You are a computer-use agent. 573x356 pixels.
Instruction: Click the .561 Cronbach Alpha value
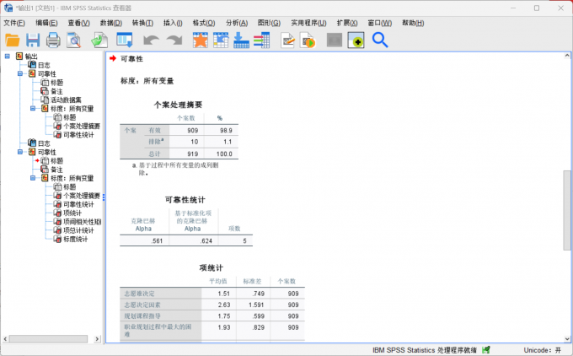pyautogui.click(x=157, y=240)
